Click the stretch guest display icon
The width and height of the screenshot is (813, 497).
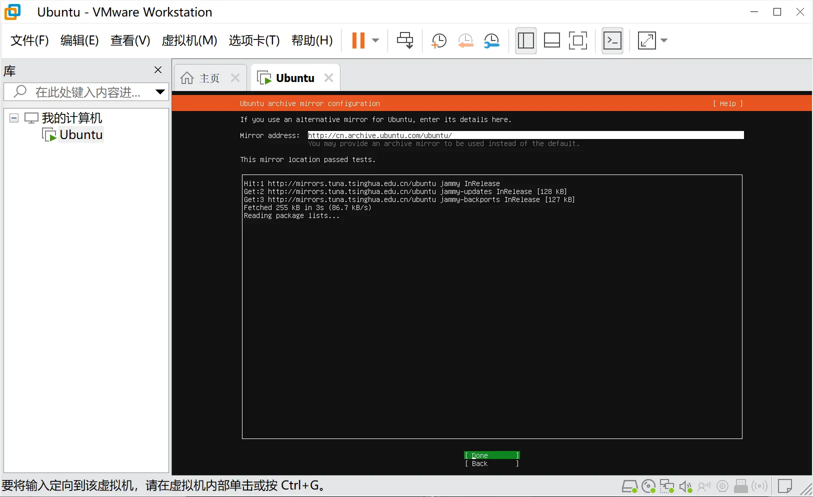[x=647, y=40]
